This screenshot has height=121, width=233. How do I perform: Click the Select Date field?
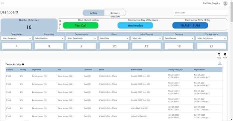click(201, 13)
